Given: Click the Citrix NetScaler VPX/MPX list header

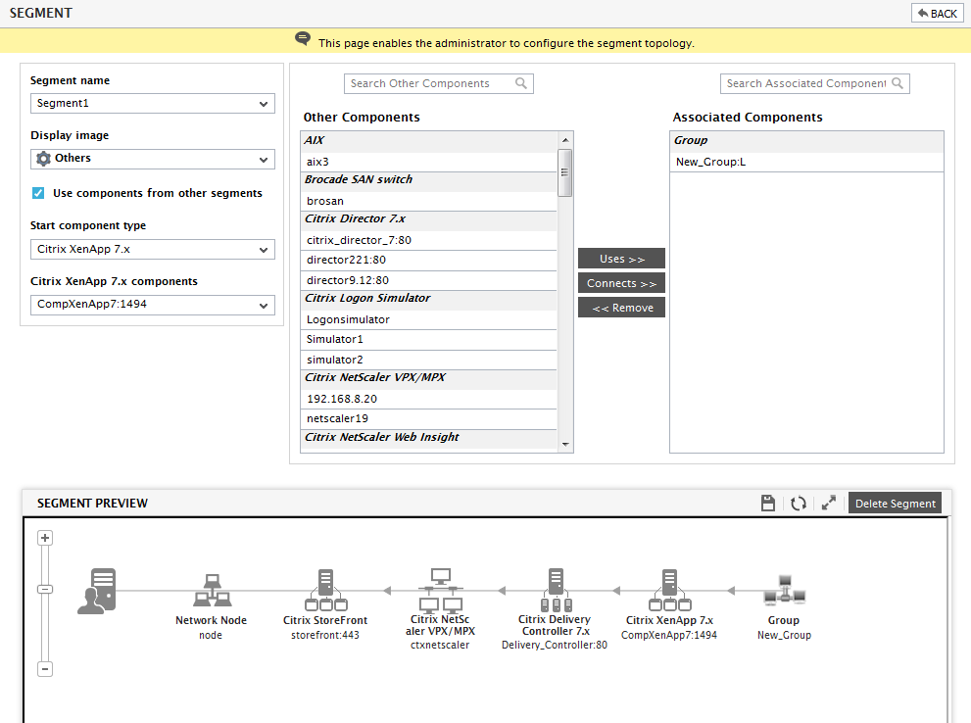Looking at the screenshot, I should coord(428,378).
